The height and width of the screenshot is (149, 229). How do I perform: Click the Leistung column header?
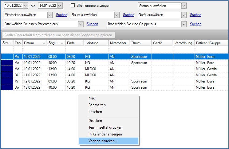click(96, 43)
